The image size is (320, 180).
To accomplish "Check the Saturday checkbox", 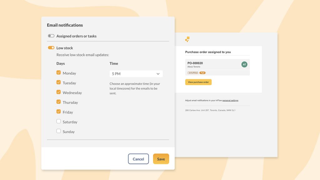I will coord(58,122).
